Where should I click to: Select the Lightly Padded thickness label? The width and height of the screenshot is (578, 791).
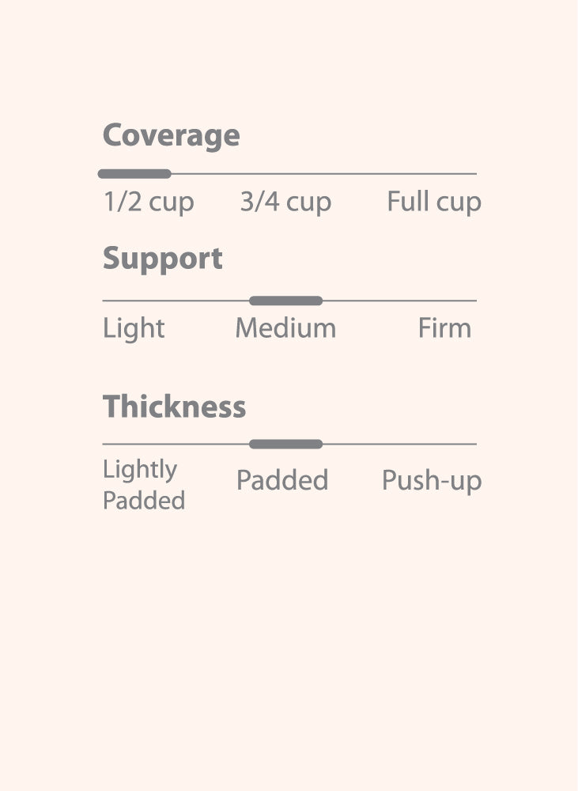144,485
